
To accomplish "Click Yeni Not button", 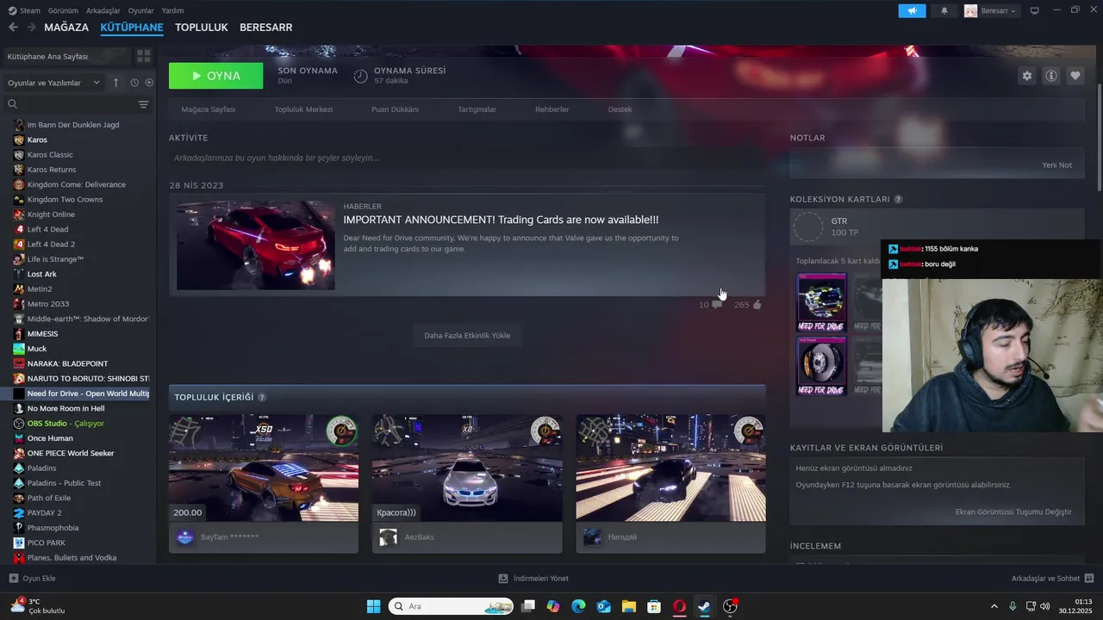I will pyautogui.click(x=1056, y=164).
